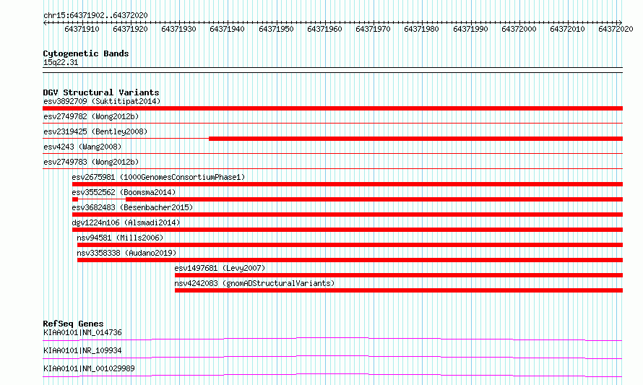Click the thick red bar of esv2319425

[416, 139]
